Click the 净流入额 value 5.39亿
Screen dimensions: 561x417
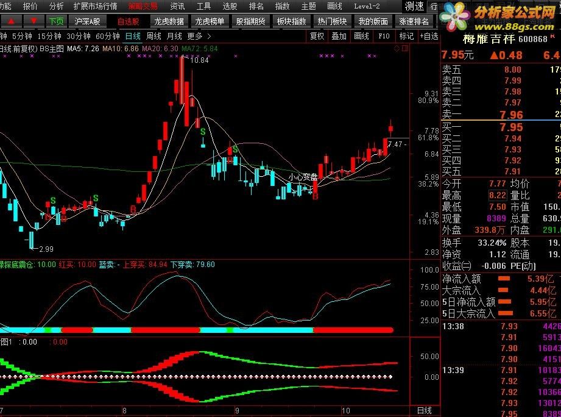pyautogui.click(x=540, y=279)
